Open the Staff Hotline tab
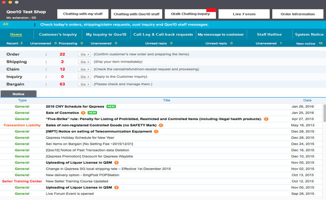Image resolution: width=326 pixels, height=203 pixels. coord(269,35)
